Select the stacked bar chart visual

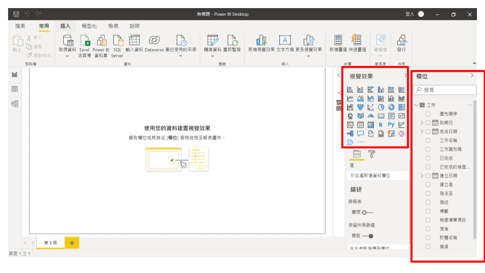point(350,89)
